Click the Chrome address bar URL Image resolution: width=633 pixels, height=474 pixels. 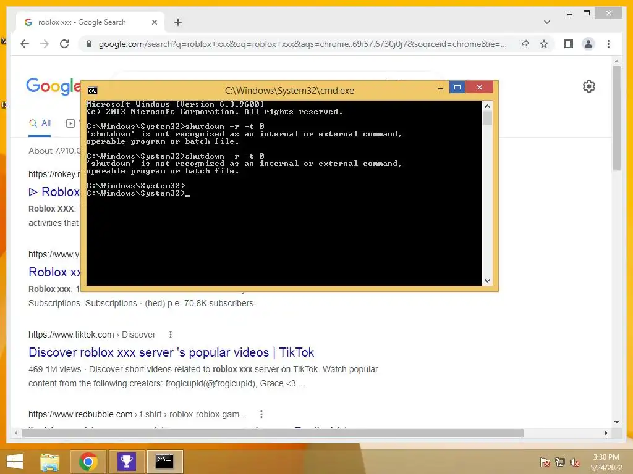[x=303, y=44]
